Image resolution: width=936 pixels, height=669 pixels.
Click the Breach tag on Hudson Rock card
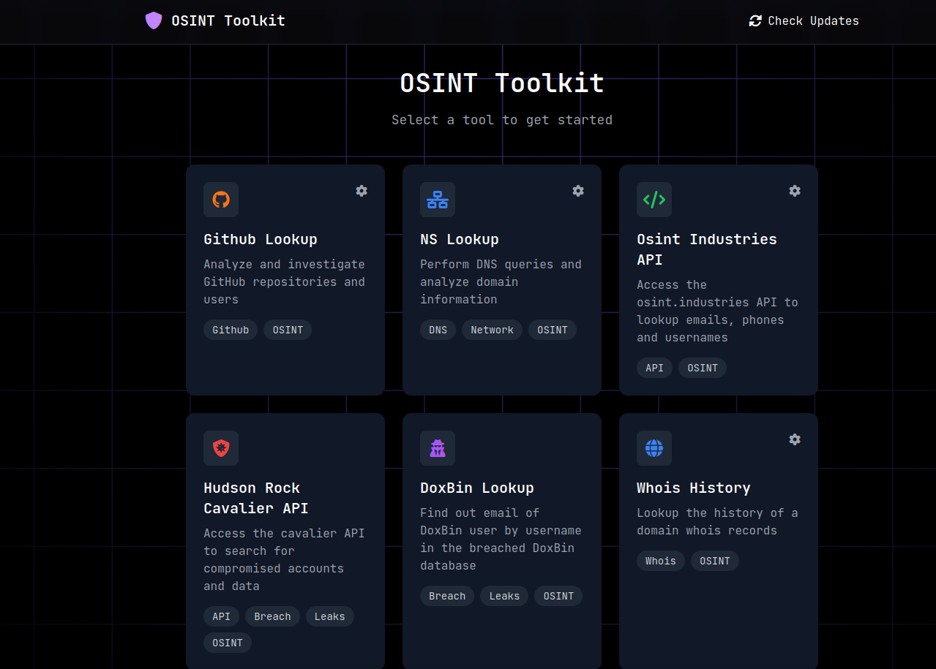(x=272, y=616)
